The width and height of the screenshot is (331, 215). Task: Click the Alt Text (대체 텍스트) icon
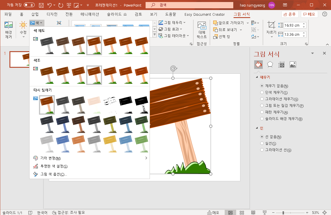[202, 30]
